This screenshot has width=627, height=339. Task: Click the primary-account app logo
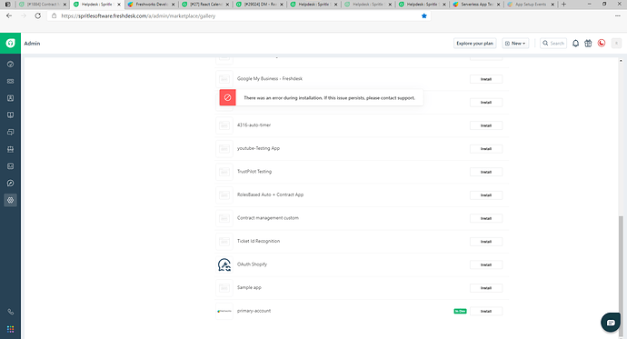(224, 311)
